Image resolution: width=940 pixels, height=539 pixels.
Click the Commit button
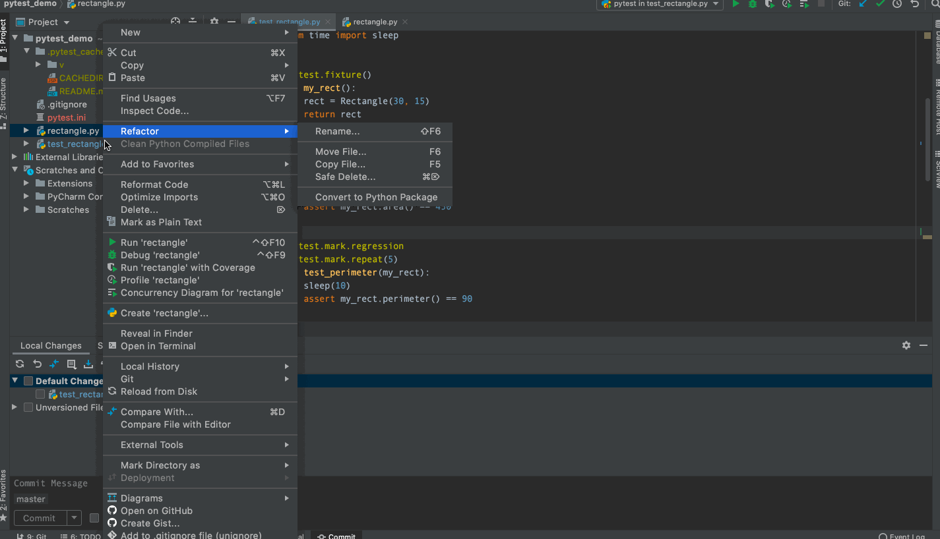[41, 518]
